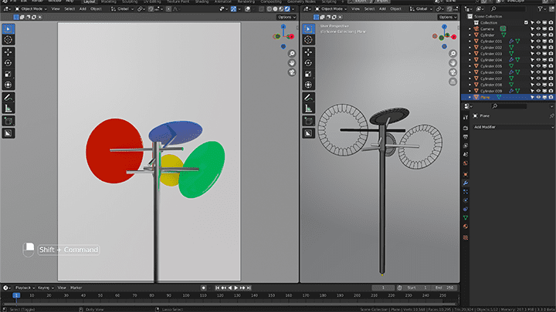
Task: Select the Annotate tool in left viewport
Action: click(x=8, y=97)
